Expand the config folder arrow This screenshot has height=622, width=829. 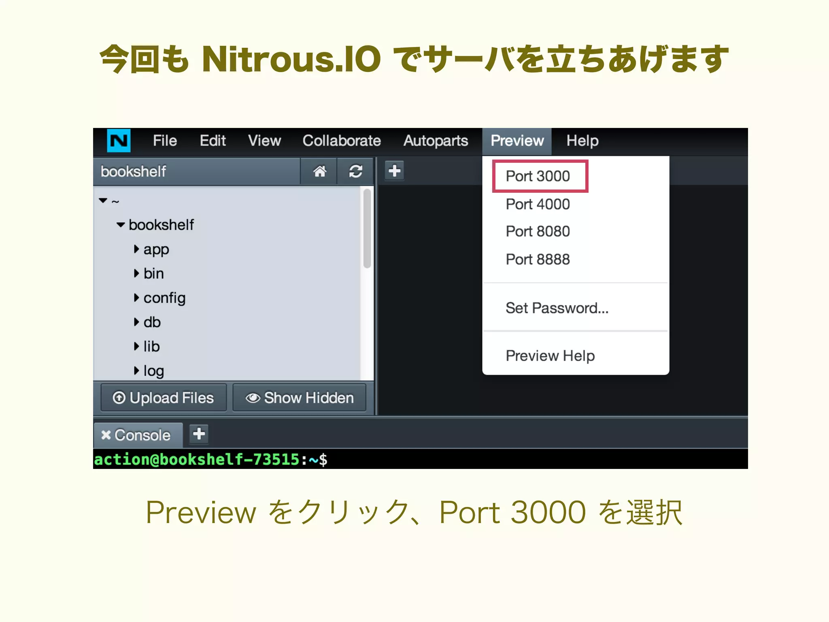pos(136,297)
